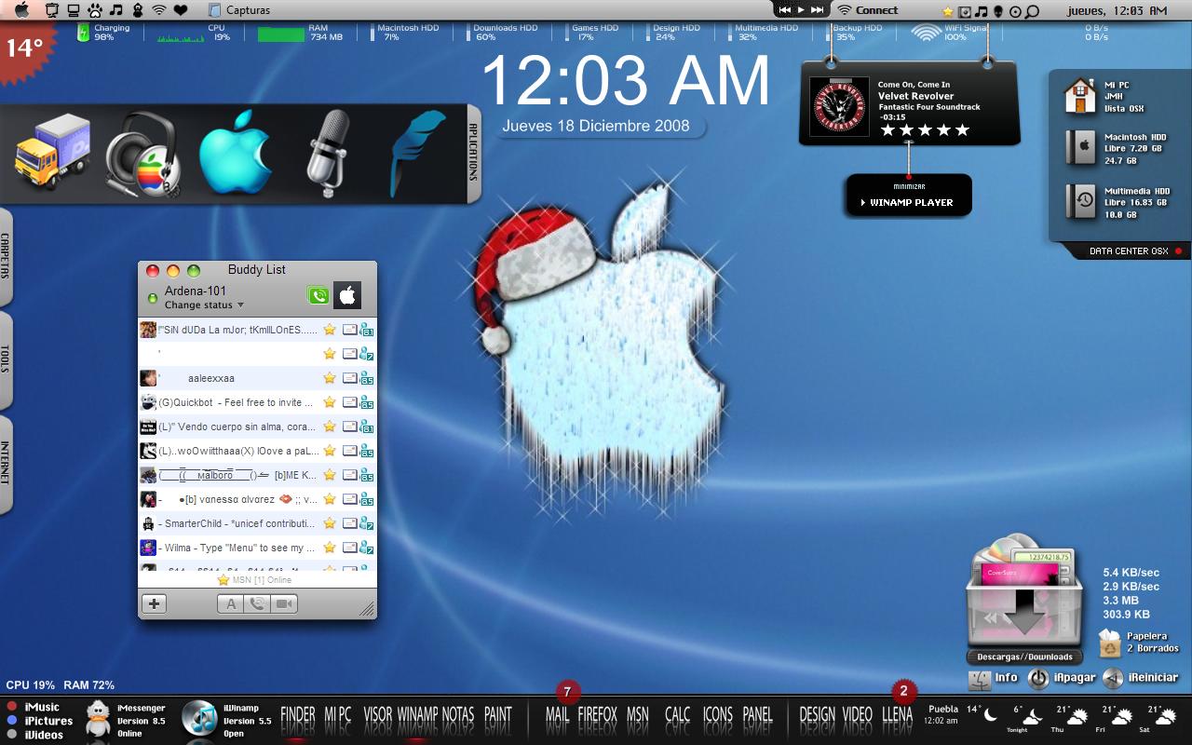Send message icon for Quickbot contact
The image size is (1192, 745).
(x=350, y=402)
